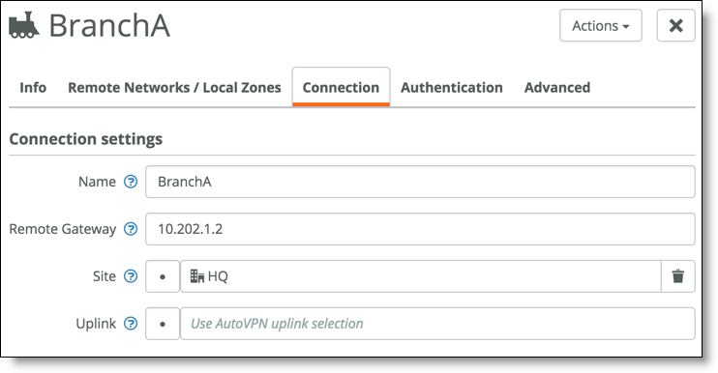Click the train icon beside BranchA title
The height and width of the screenshot is (373, 718).
tap(24, 25)
